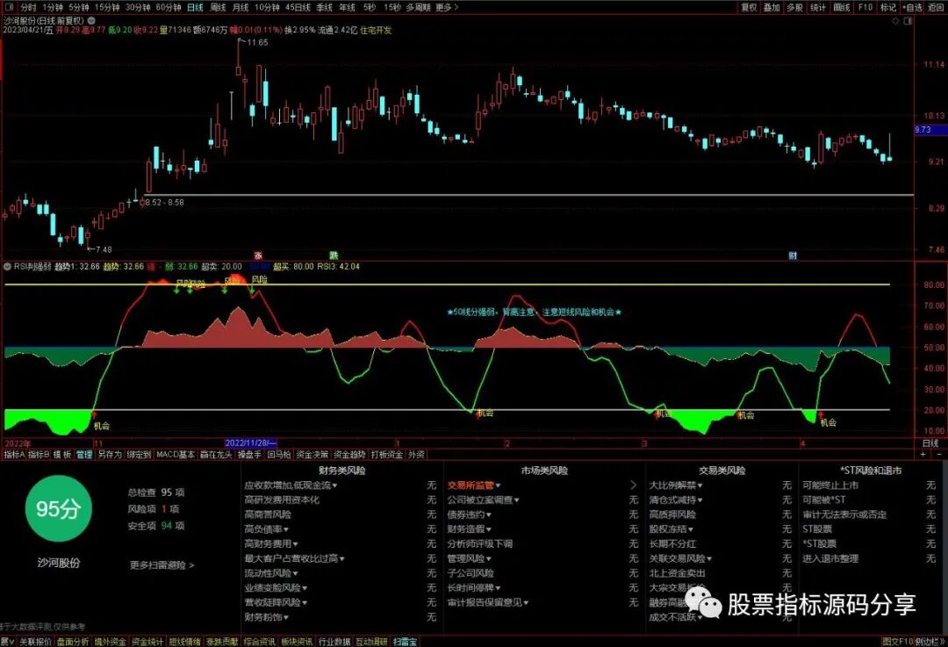Open the 更多 periods expander
This screenshot has height=647, width=948.
coord(447,7)
